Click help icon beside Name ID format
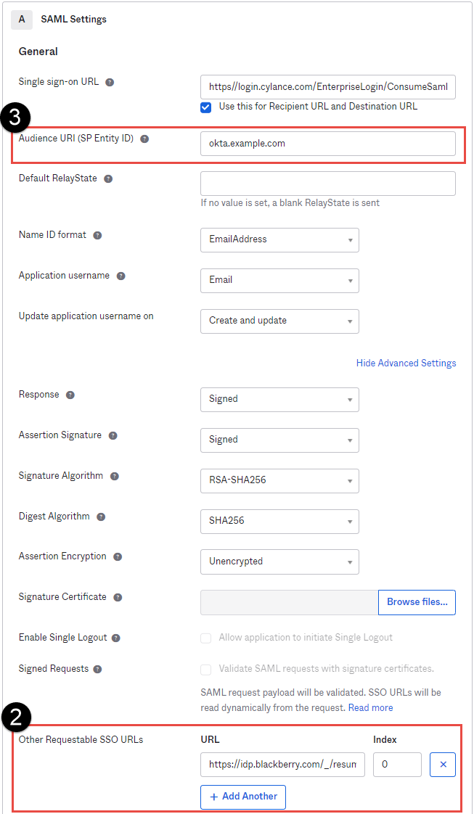474x814 pixels. 97,235
